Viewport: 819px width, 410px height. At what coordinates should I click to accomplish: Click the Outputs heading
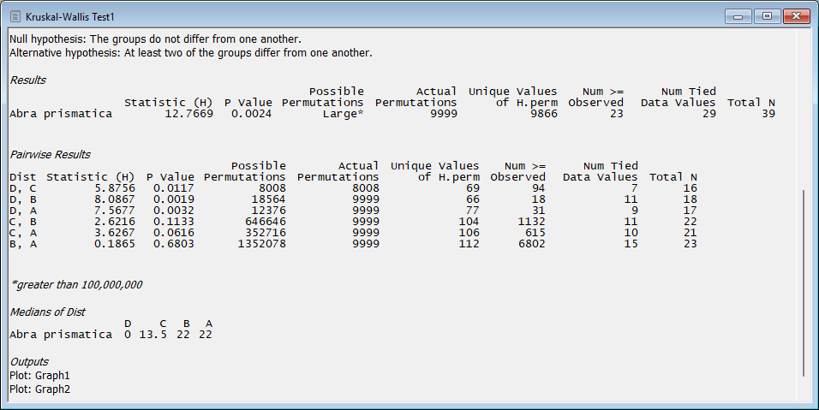[28, 362]
